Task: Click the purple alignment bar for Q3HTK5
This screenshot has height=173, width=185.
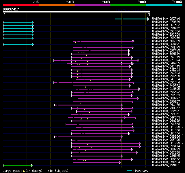Action: pos(97,156)
